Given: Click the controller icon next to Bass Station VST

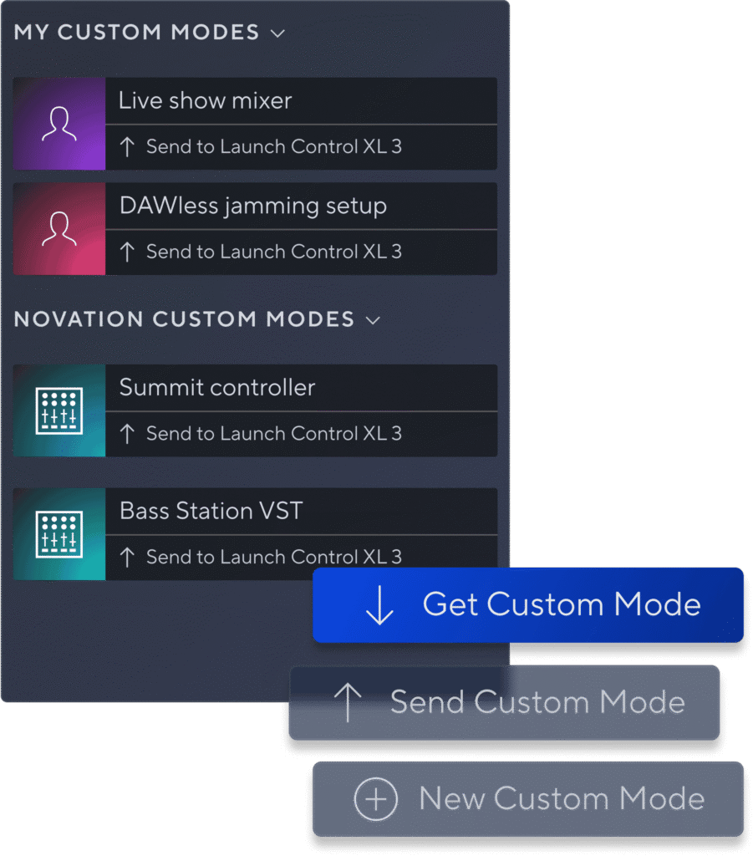Looking at the screenshot, I should tap(59, 533).
